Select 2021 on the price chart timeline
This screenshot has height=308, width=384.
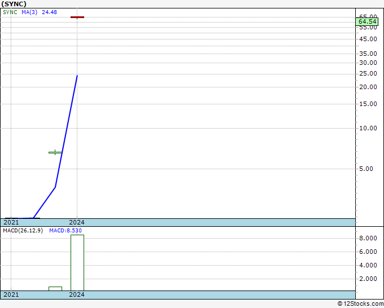(x=11, y=222)
